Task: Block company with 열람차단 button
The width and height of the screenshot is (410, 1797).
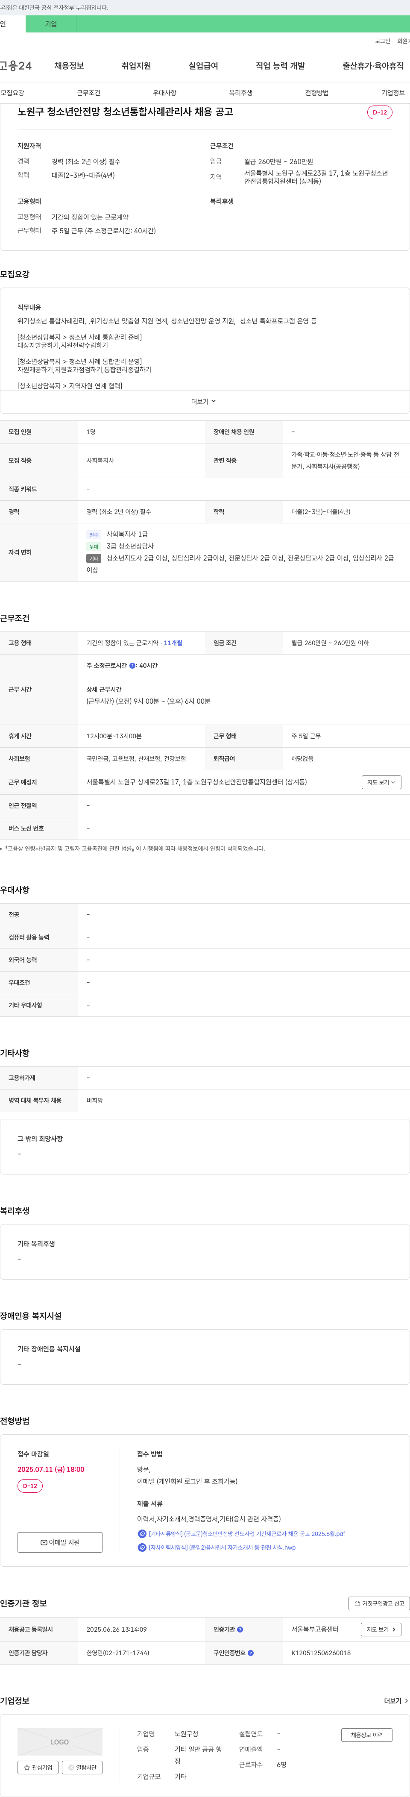Action: (x=82, y=1767)
